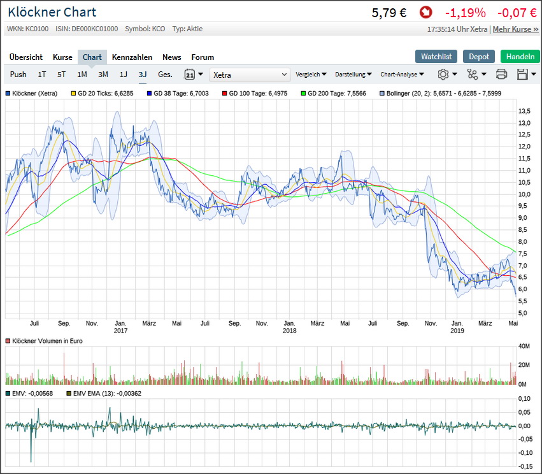Click the 17:35:14 Uhr Xetra timestamp

click(457, 29)
